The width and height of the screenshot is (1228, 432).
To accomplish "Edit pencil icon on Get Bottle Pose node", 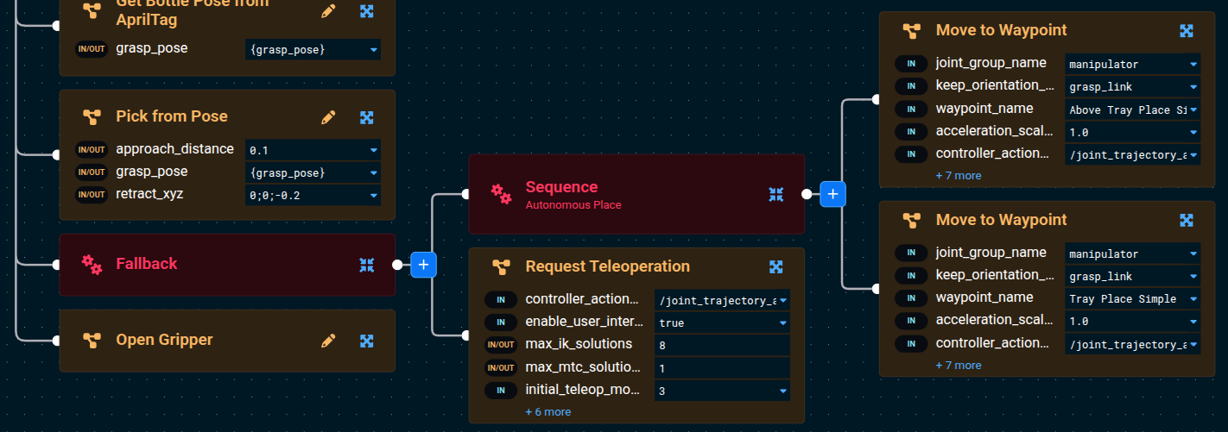I will [x=328, y=11].
